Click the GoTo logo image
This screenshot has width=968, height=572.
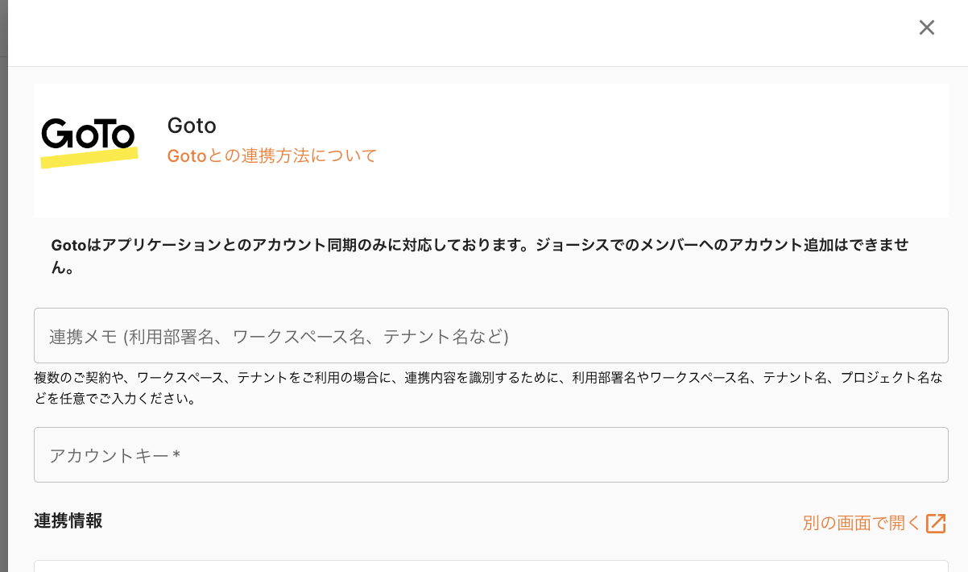(x=89, y=143)
